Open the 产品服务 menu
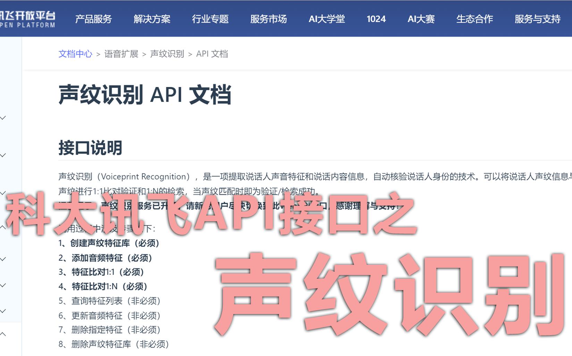The image size is (572, 356). point(93,19)
